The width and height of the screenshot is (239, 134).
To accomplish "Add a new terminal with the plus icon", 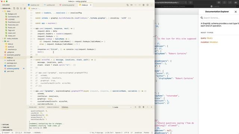I will pos(135,107).
